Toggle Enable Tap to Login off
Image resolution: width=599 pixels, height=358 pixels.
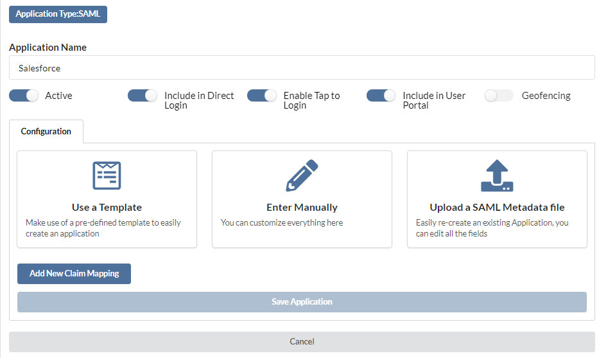pyautogui.click(x=262, y=96)
